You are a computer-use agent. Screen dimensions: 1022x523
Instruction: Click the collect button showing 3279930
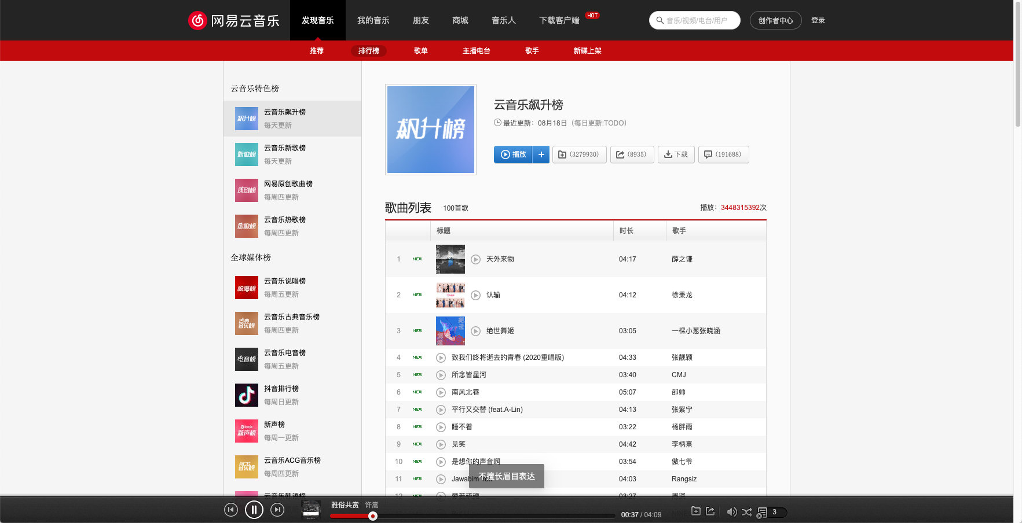coord(580,154)
